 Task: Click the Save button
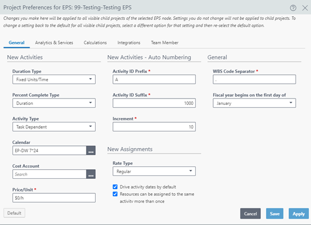[275, 214]
